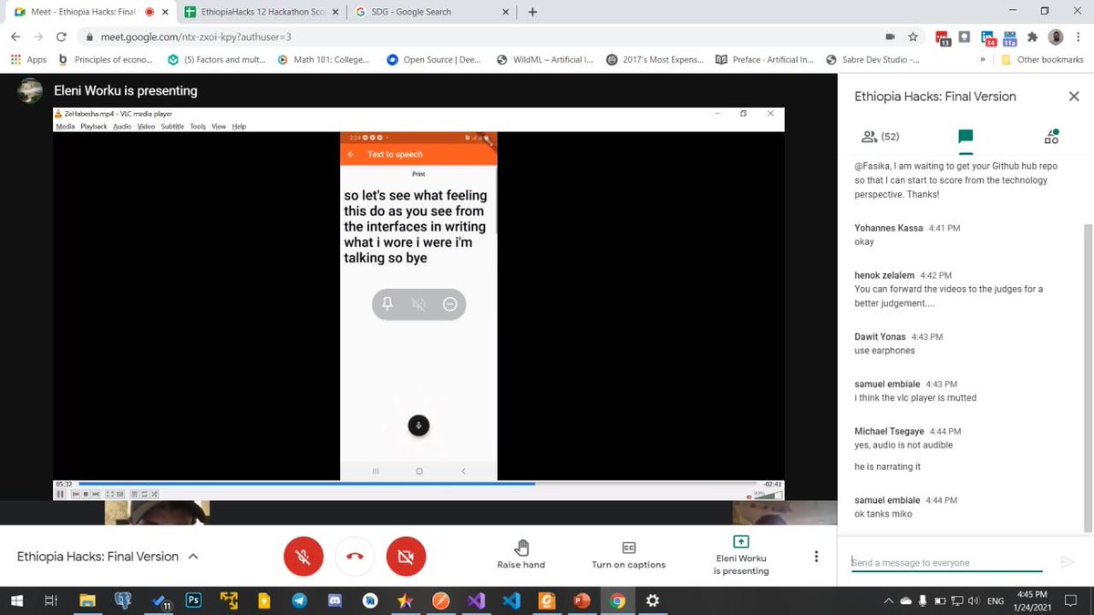Open VLC Help menu in presentation
This screenshot has height=615, width=1094.
pos(239,127)
